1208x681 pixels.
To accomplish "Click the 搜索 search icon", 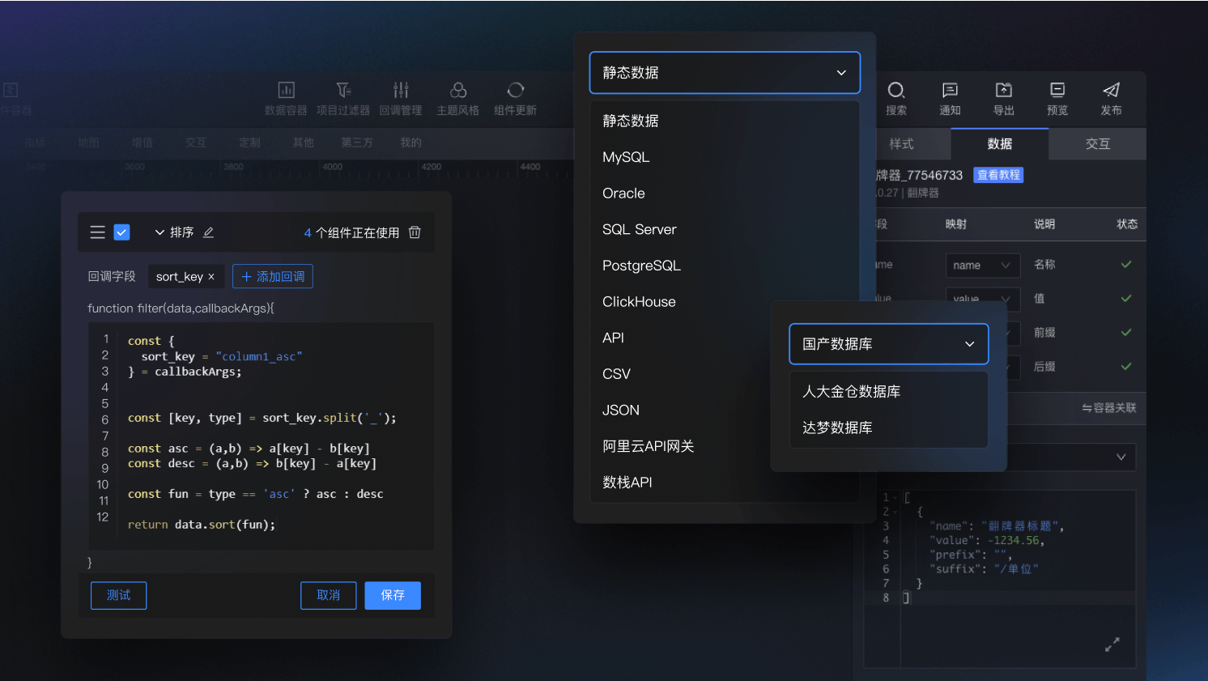I will tap(896, 90).
